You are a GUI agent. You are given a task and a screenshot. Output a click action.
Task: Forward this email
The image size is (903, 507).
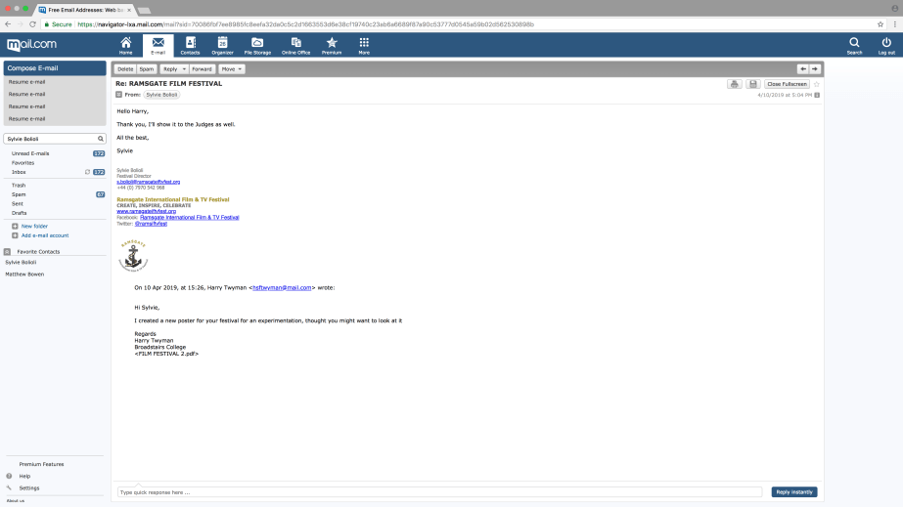(x=202, y=69)
